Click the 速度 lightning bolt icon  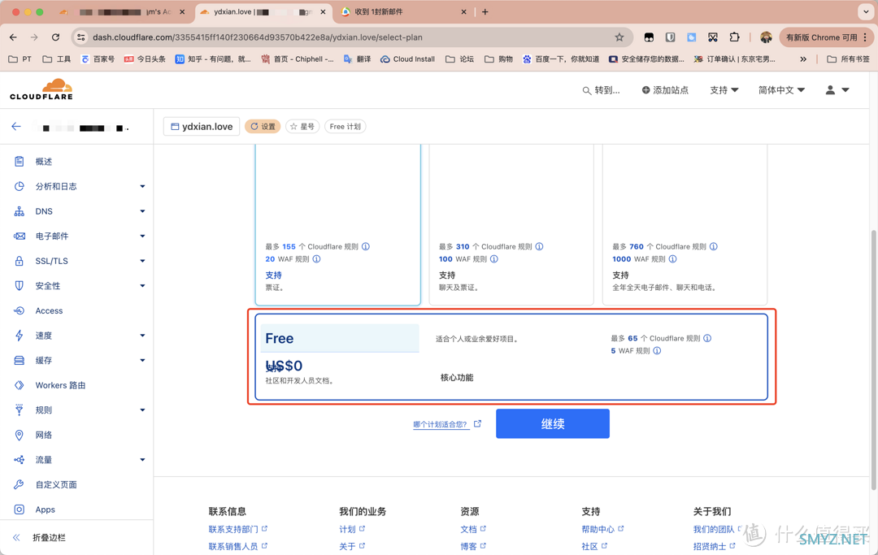(x=19, y=336)
